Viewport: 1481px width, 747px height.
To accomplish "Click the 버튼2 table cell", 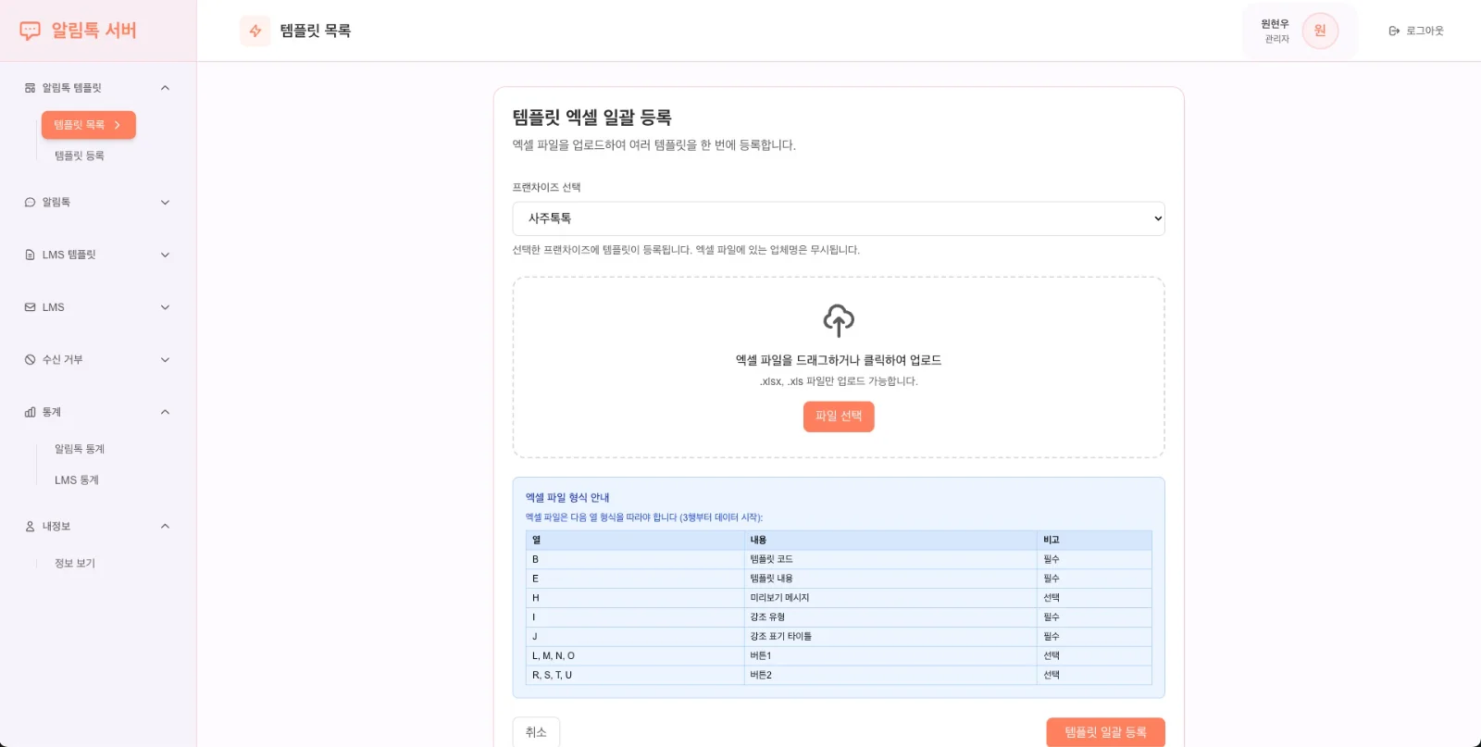I will pos(890,675).
